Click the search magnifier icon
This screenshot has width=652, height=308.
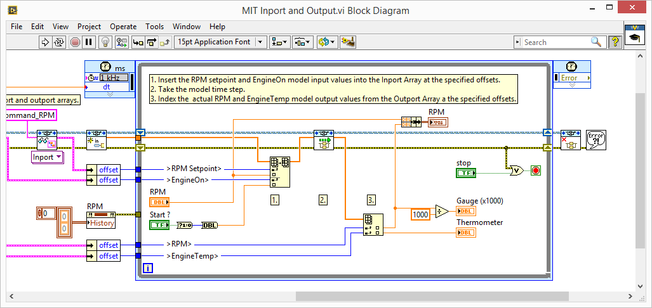pyautogui.click(x=596, y=42)
